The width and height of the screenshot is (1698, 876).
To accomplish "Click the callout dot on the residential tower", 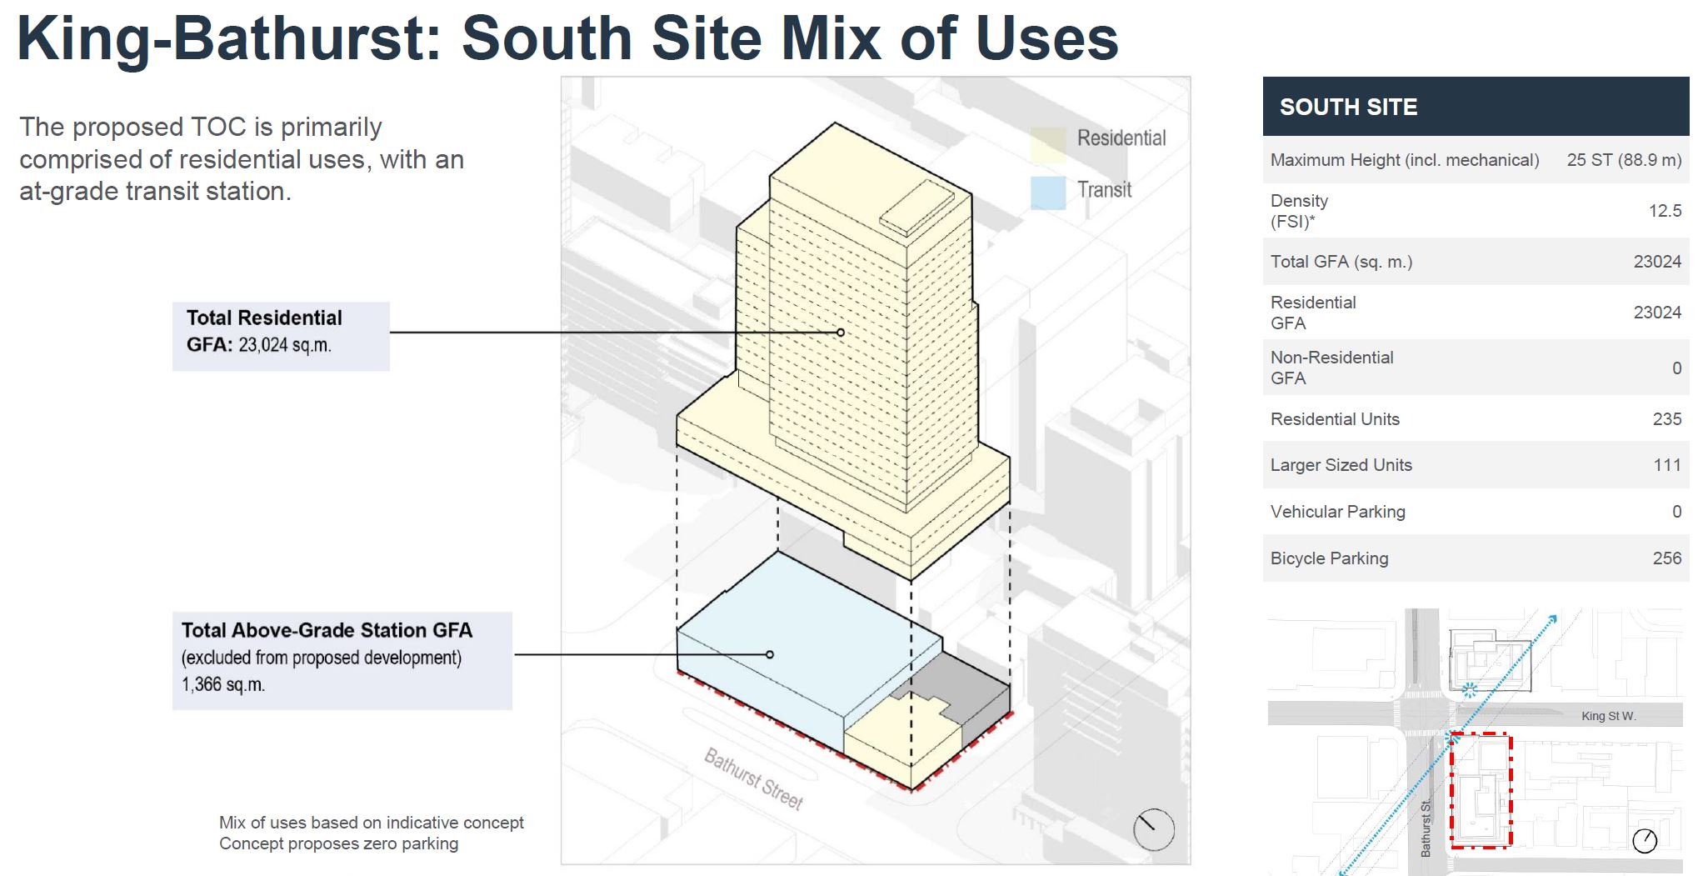I will pos(841,333).
